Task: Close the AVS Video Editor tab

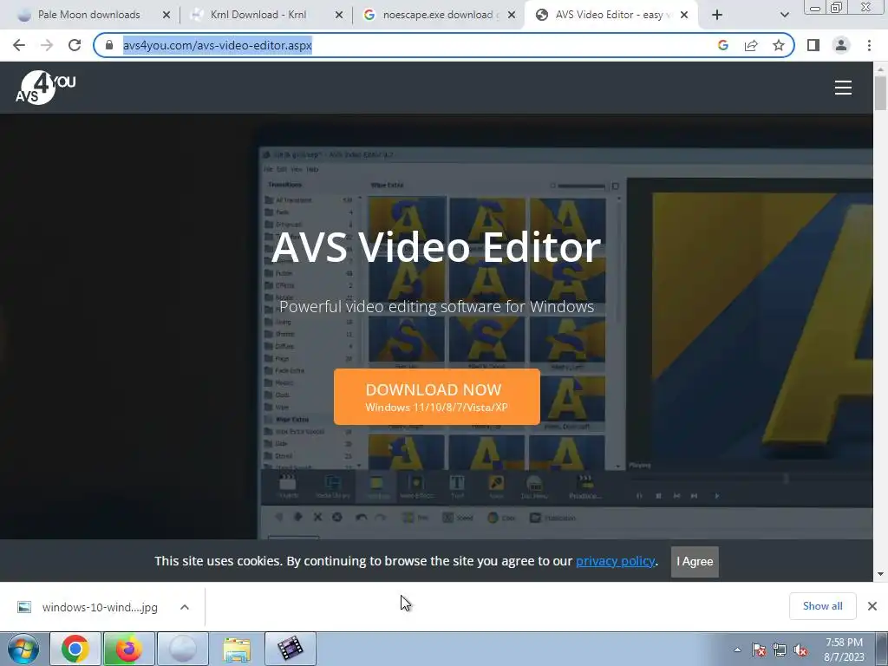Action: pyautogui.click(x=684, y=16)
